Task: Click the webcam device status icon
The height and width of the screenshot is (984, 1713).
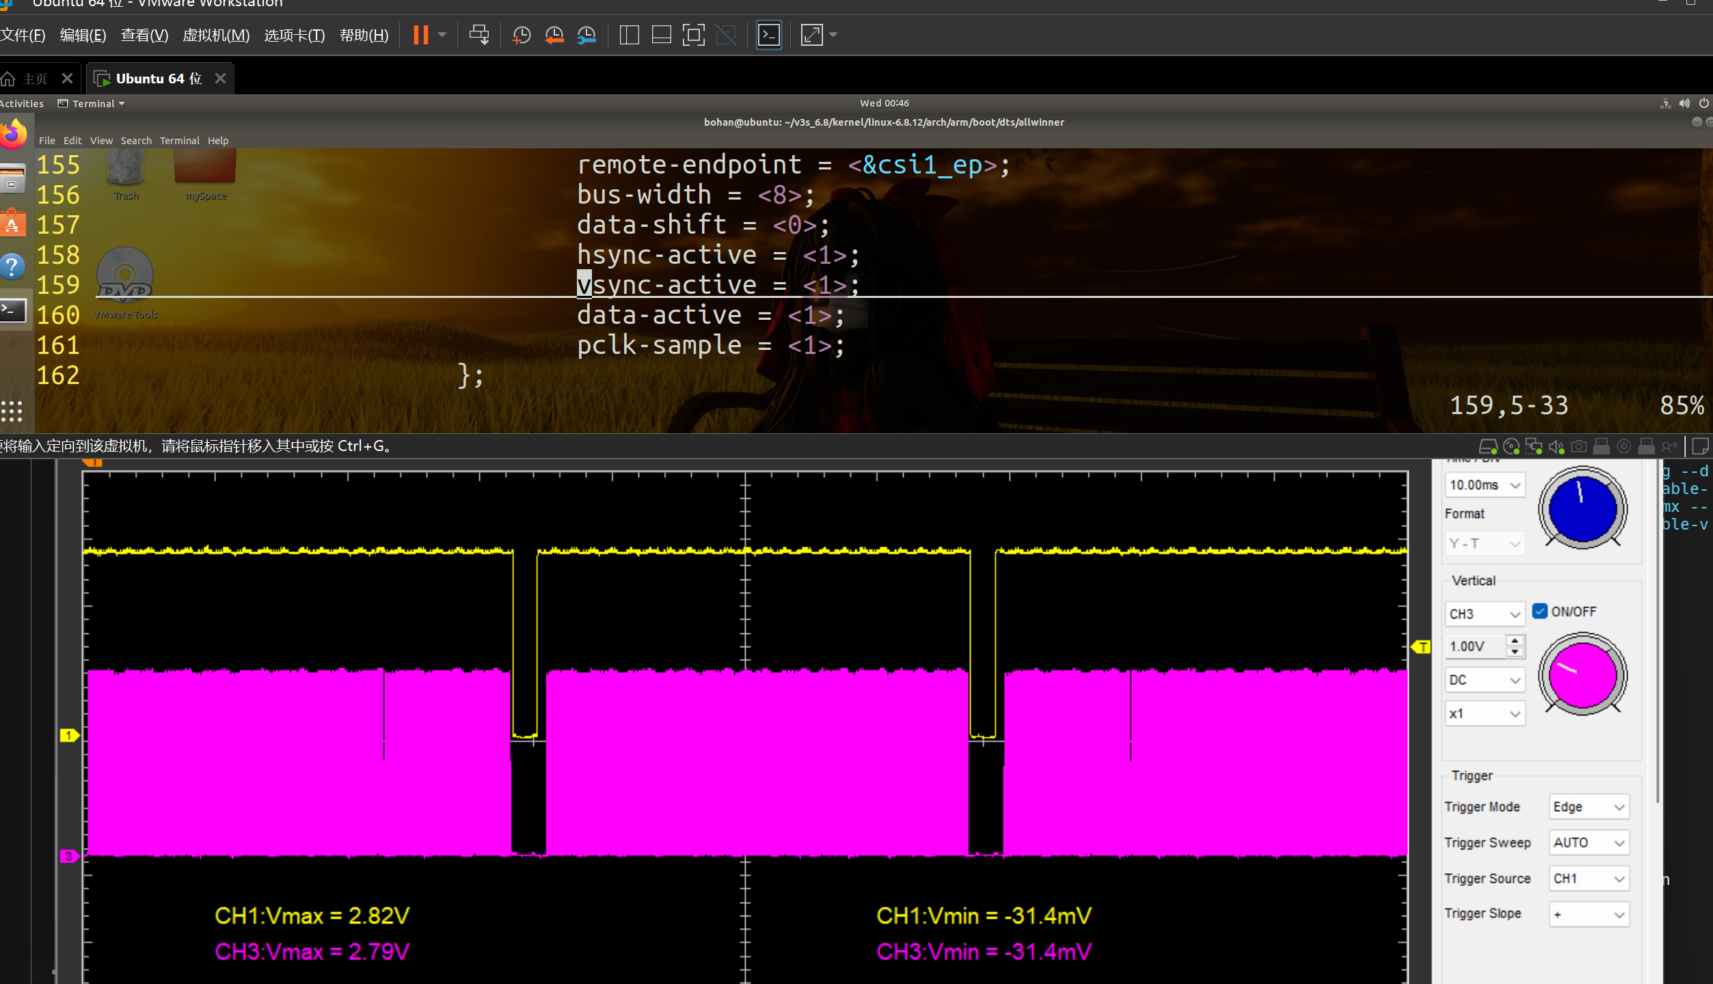Action: click(1624, 447)
